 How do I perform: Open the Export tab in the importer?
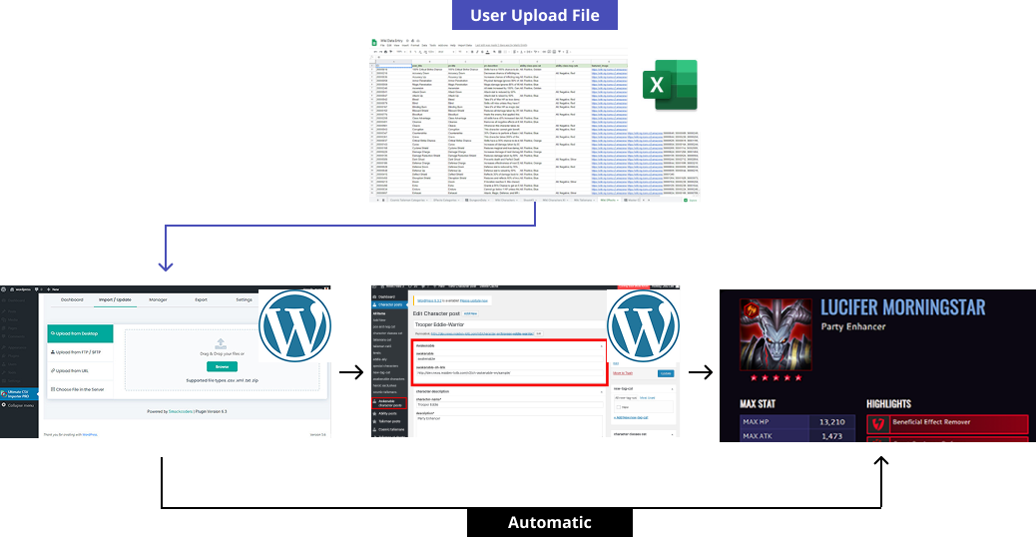click(201, 299)
